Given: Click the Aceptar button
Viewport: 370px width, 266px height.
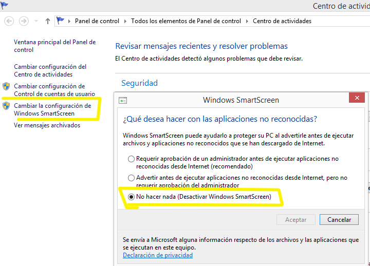Looking at the screenshot, I should click(296, 220).
